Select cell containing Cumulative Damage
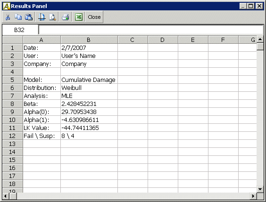 (89, 80)
